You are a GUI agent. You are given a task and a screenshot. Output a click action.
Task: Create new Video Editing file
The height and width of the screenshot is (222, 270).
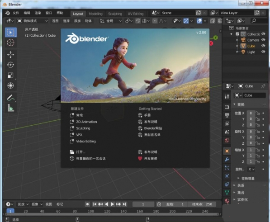click(x=83, y=141)
